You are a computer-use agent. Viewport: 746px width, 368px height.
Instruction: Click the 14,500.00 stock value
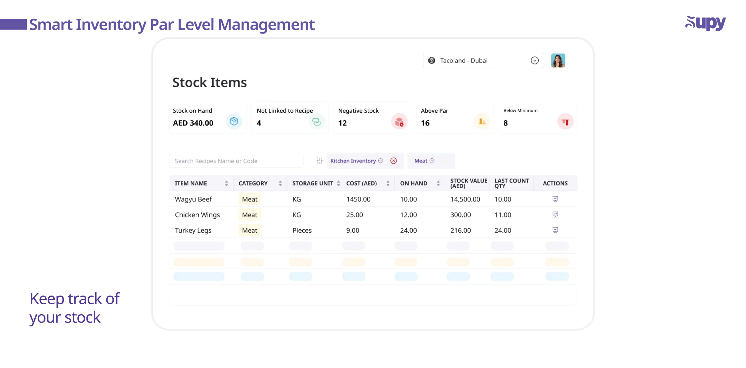coord(465,199)
